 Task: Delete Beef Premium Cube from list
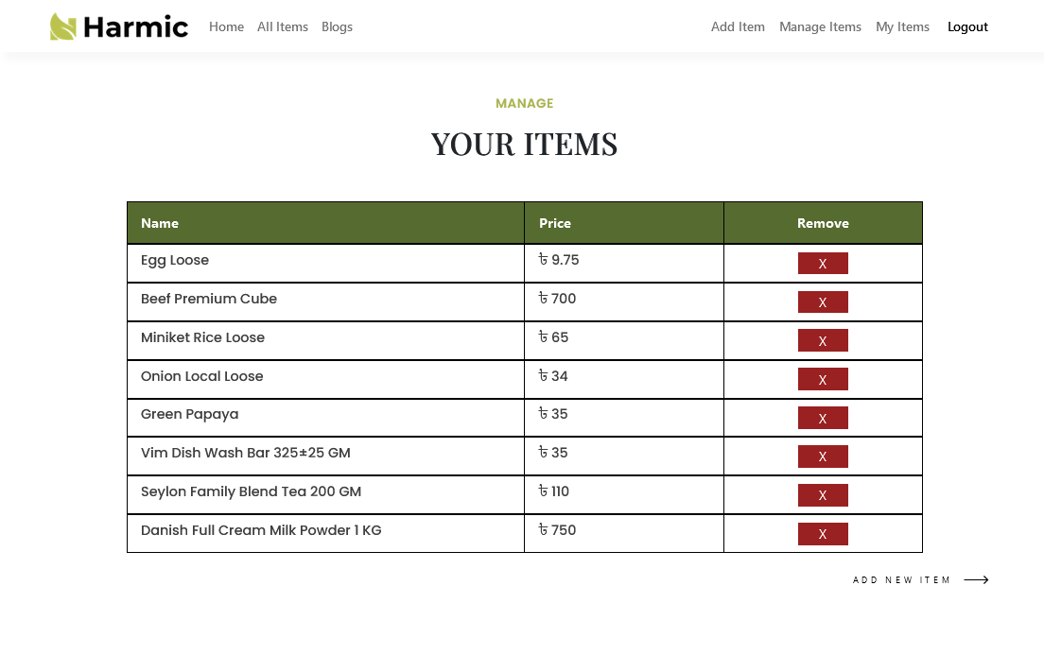pyautogui.click(x=823, y=302)
